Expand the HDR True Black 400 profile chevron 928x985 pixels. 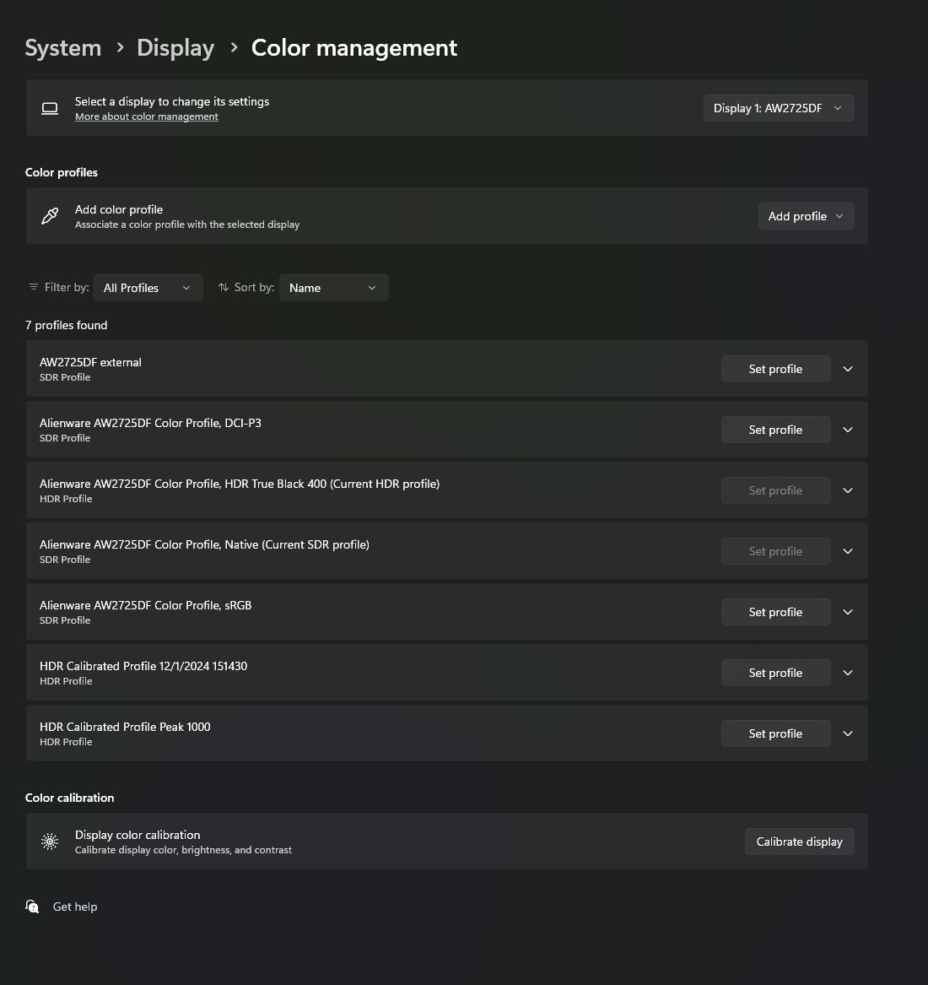848,490
